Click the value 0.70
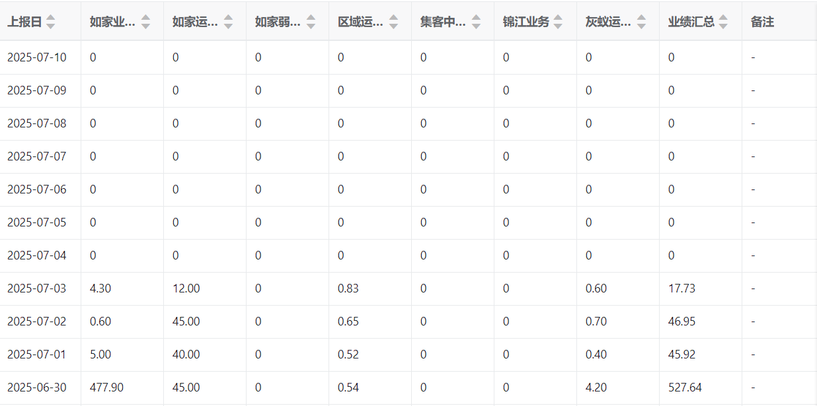 [x=596, y=321]
